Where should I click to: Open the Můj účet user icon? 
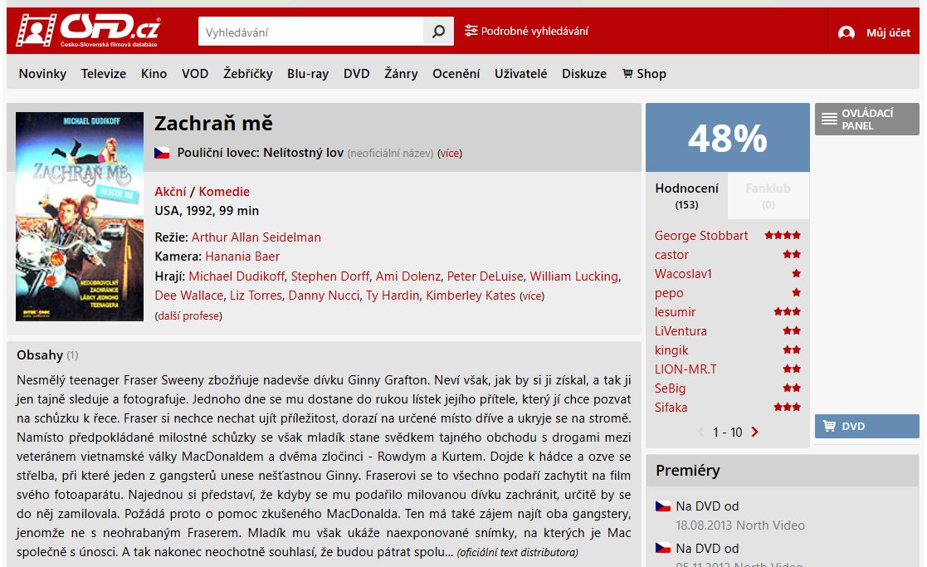(x=846, y=32)
